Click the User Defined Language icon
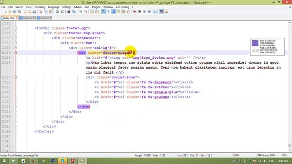292x164 pixels. click(118, 12)
